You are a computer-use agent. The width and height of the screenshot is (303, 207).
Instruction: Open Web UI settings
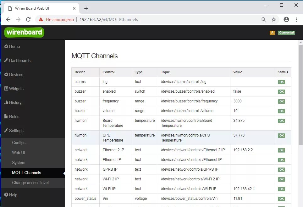click(x=19, y=153)
